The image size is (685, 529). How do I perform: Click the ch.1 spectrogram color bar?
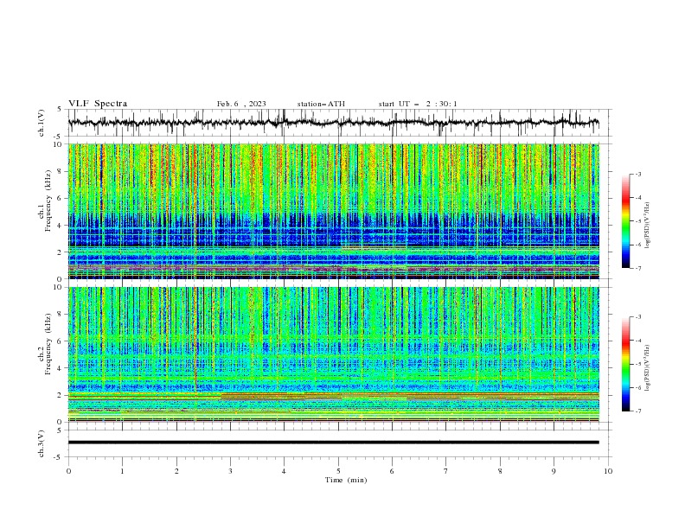click(625, 220)
